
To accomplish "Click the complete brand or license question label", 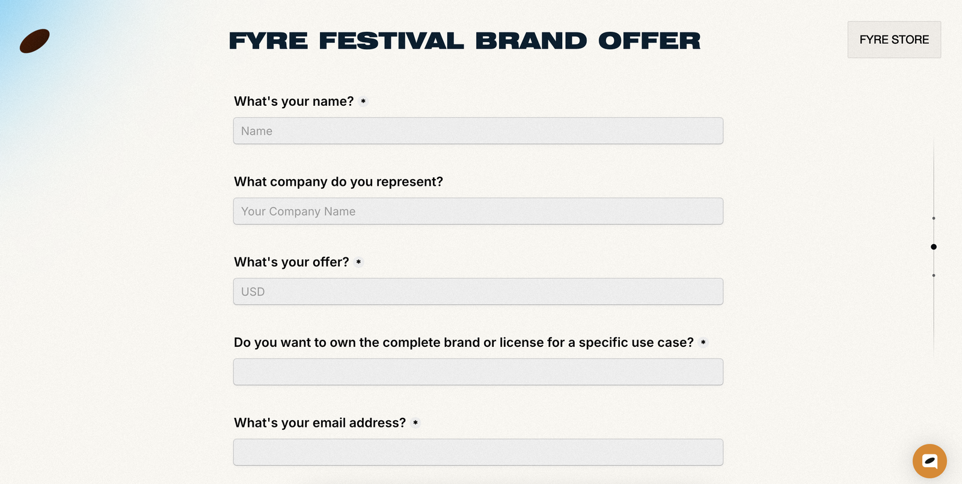I will click(464, 342).
